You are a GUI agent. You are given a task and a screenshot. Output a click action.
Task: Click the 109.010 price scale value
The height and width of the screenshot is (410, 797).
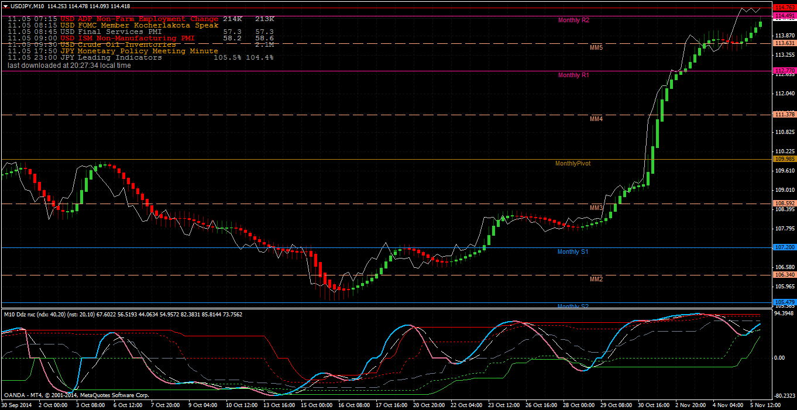click(x=784, y=190)
